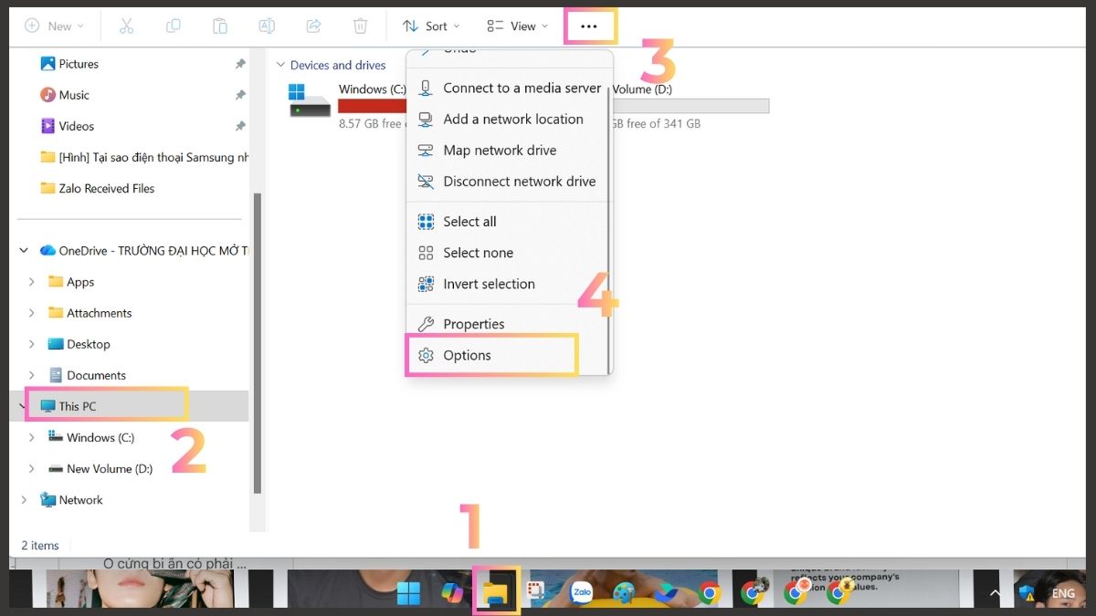
Task: Open the View dropdown
Action: pos(516,26)
